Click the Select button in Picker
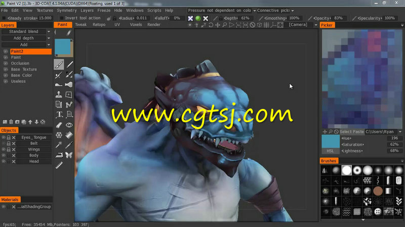Screen dimensions: 405x227 [x=345, y=132]
